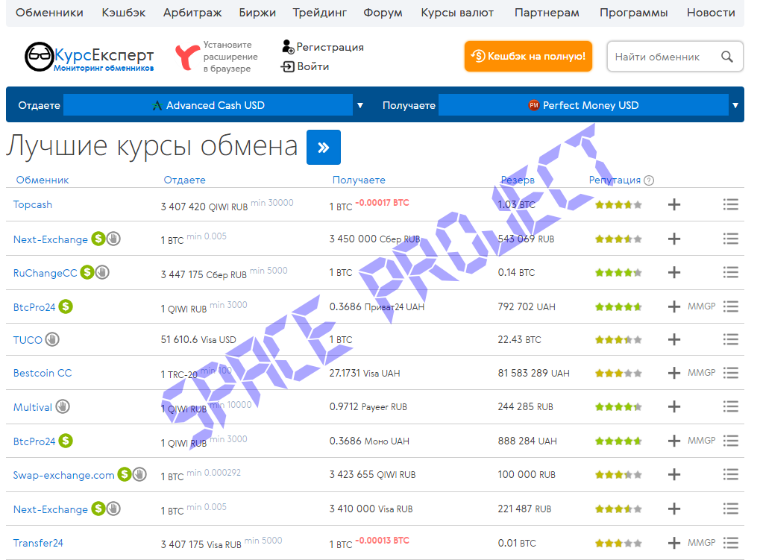
Task: Open the Программы menu item
Action: pos(633,13)
